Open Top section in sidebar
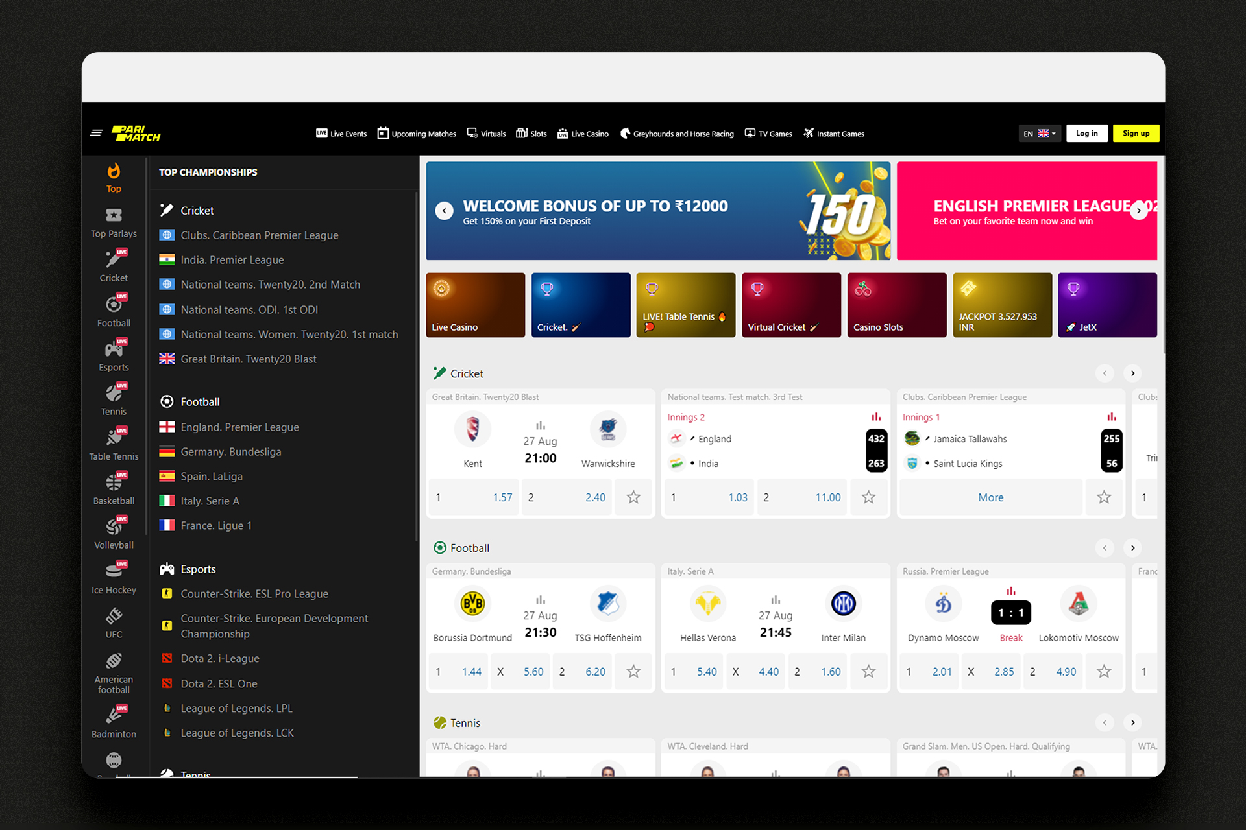 [114, 178]
